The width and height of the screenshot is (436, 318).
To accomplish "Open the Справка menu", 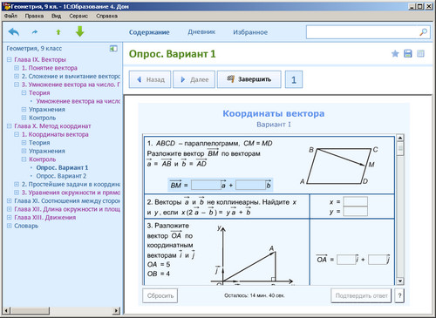I will pos(106,16).
